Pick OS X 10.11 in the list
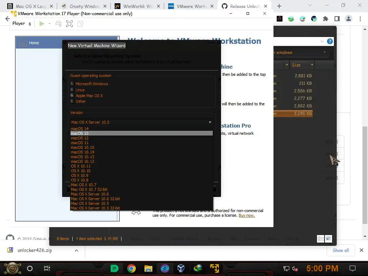368x276 pixels. pyautogui.click(x=142, y=166)
